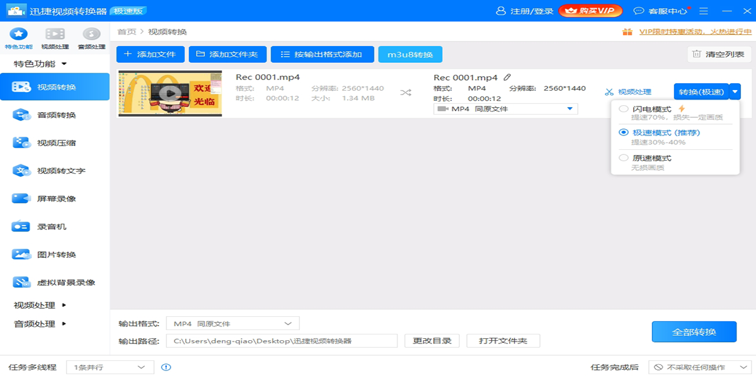
Task: Select 原速模式 radio option
Action: (624, 158)
